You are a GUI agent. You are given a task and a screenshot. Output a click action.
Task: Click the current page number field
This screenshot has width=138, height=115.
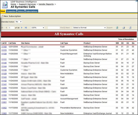pyautogui.click(x=11, y=28)
